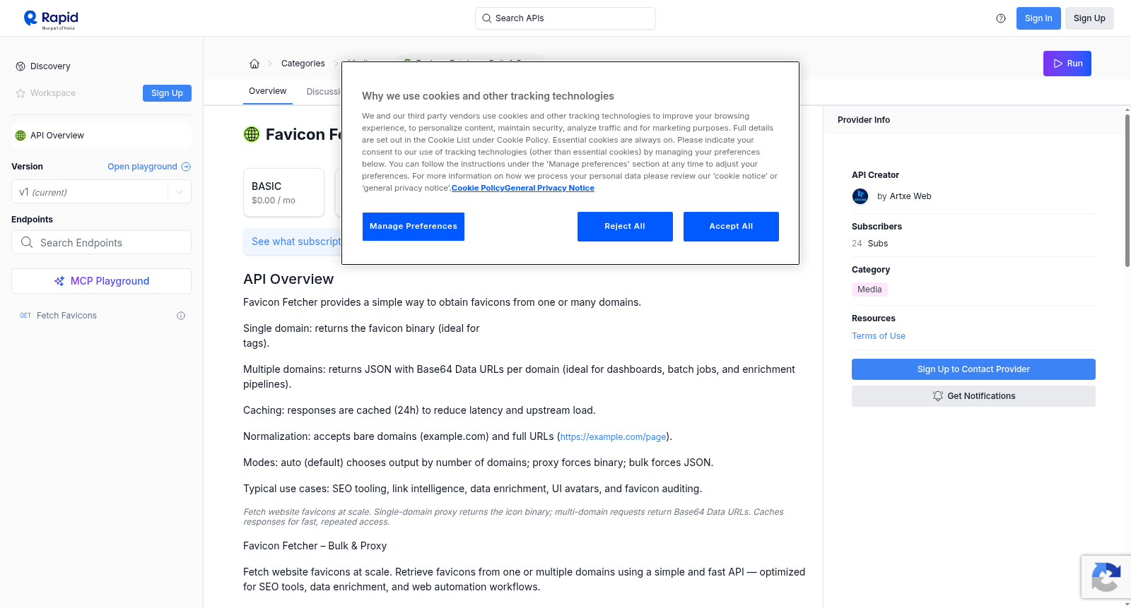
Task: Click Accept All cookies
Action: [x=731, y=227]
